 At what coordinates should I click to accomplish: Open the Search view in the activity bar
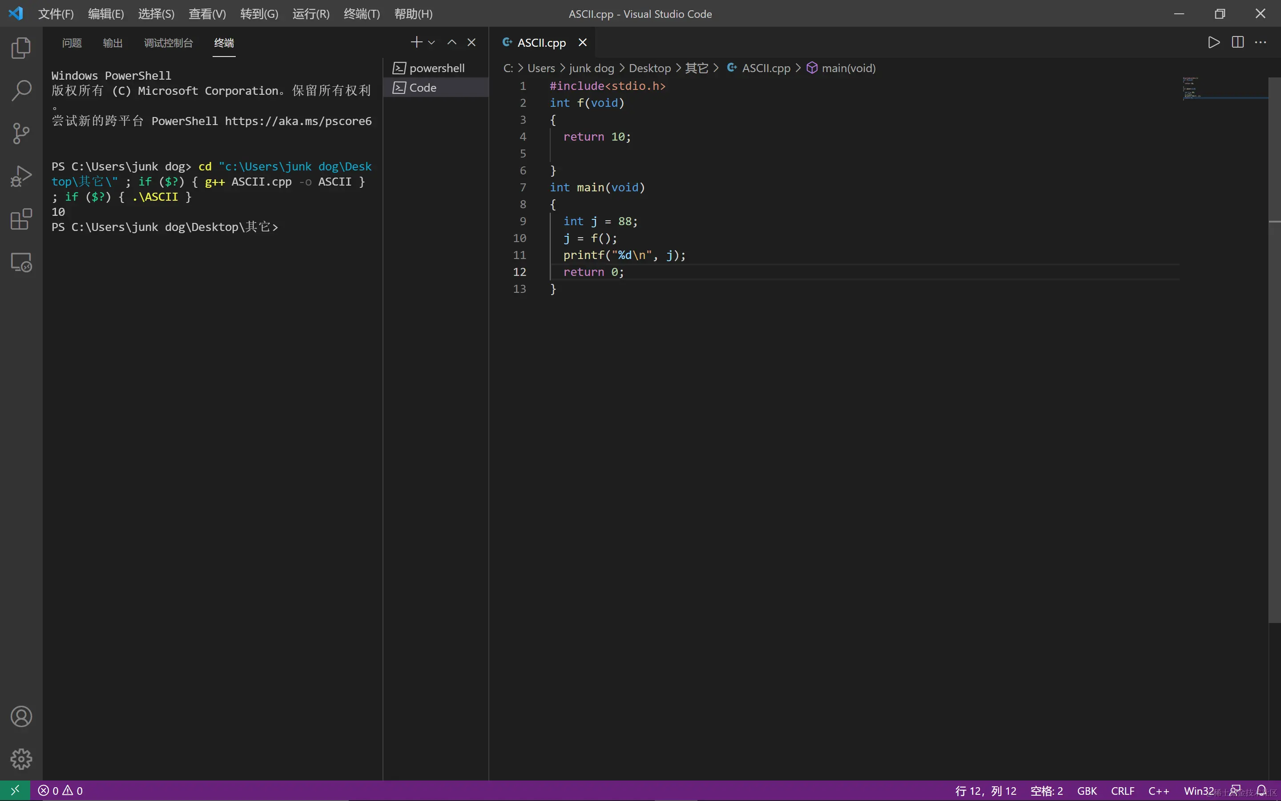[x=21, y=91]
